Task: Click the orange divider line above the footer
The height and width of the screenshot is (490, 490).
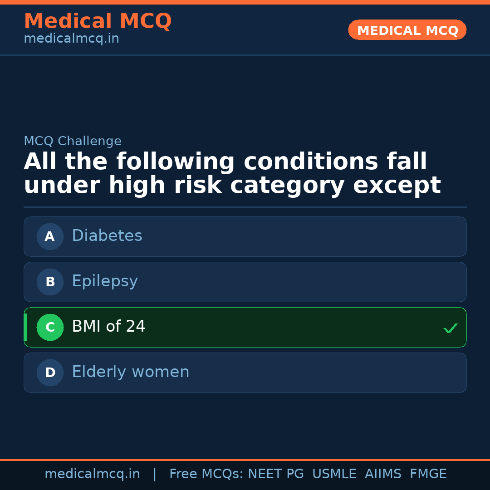Action: pyautogui.click(x=245, y=459)
